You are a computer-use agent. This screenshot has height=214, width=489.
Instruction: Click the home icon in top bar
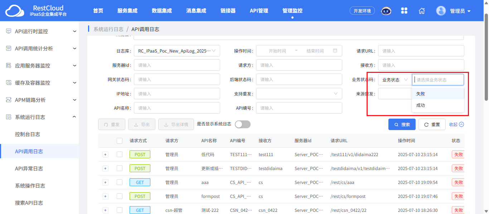[422, 11]
